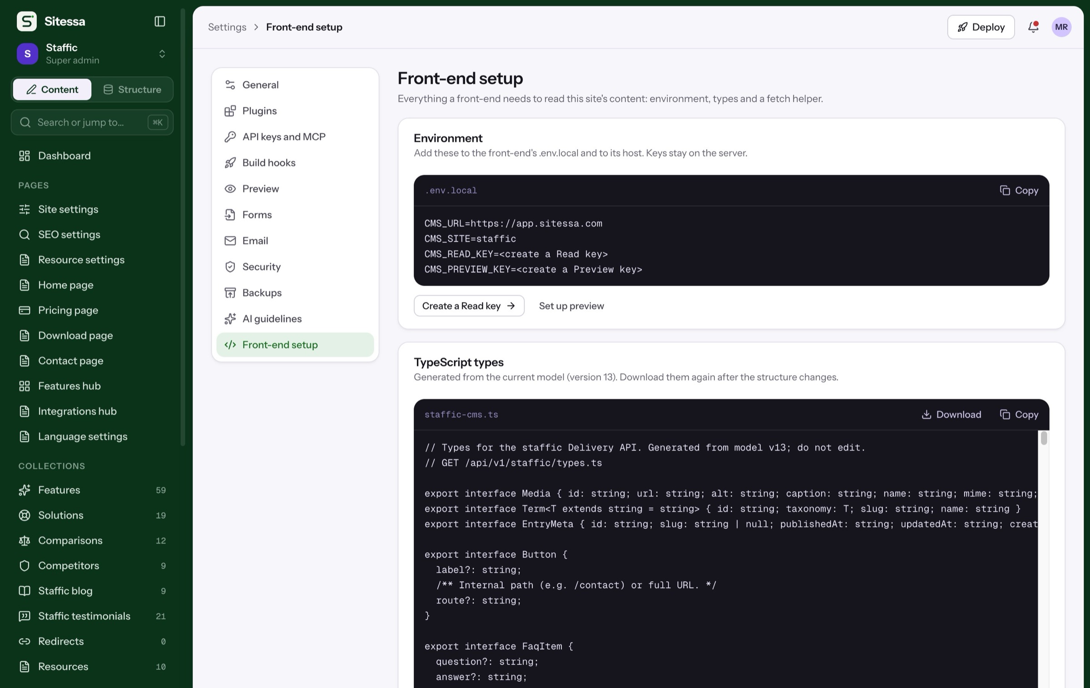Download the staffic-cms.ts types file
1090x688 pixels.
pyautogui.click(x=951, y=415)
